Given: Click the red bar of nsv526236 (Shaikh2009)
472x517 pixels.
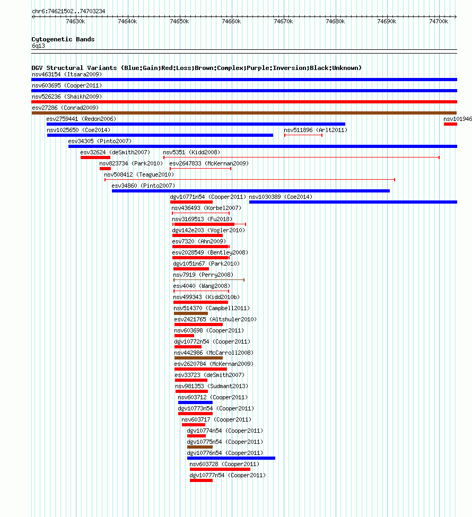Looking at the screenshot, I should coord(244,102).
